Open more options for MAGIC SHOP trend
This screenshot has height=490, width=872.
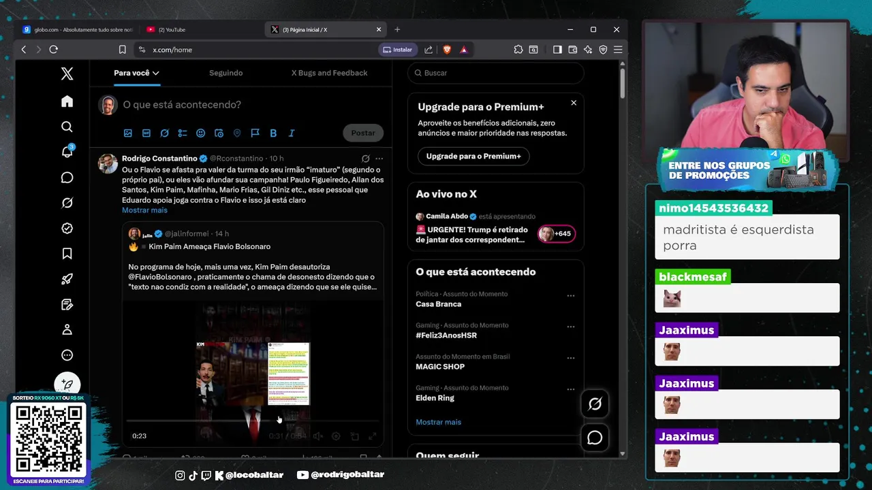tap(571, 359)
